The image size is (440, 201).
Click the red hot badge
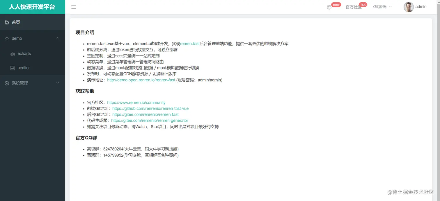tap(363, 4)
